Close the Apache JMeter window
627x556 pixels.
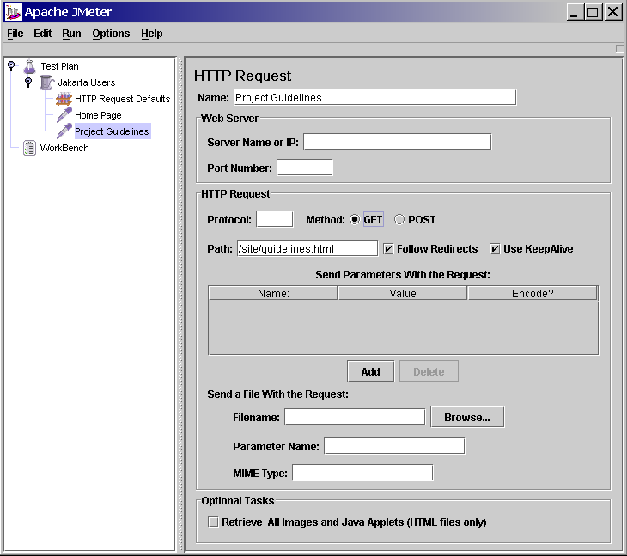tap(613, 12)
